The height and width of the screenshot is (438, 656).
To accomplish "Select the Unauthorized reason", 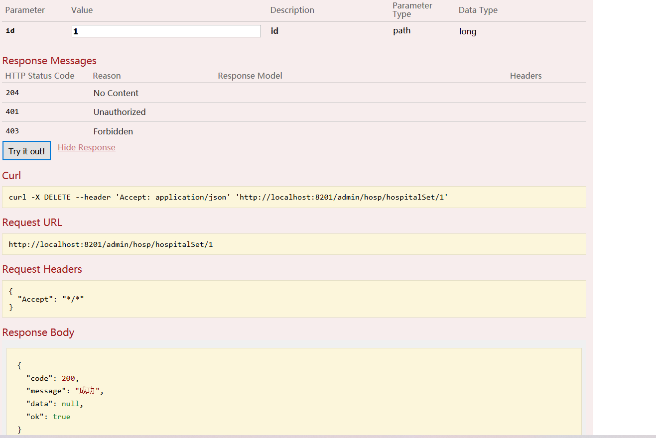I will coord(120,112).
